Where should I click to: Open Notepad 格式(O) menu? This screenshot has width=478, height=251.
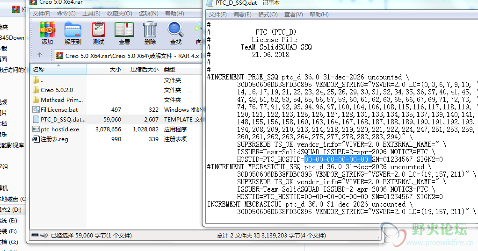coord(268,14)
